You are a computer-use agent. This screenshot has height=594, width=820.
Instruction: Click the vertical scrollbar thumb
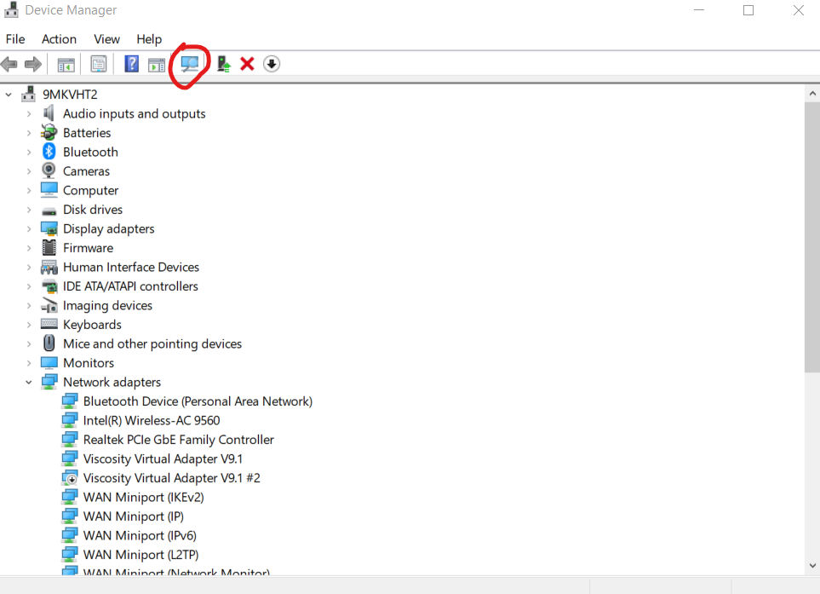(812, 237)
